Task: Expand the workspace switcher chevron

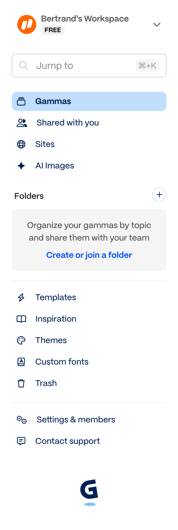Action: 157,25
